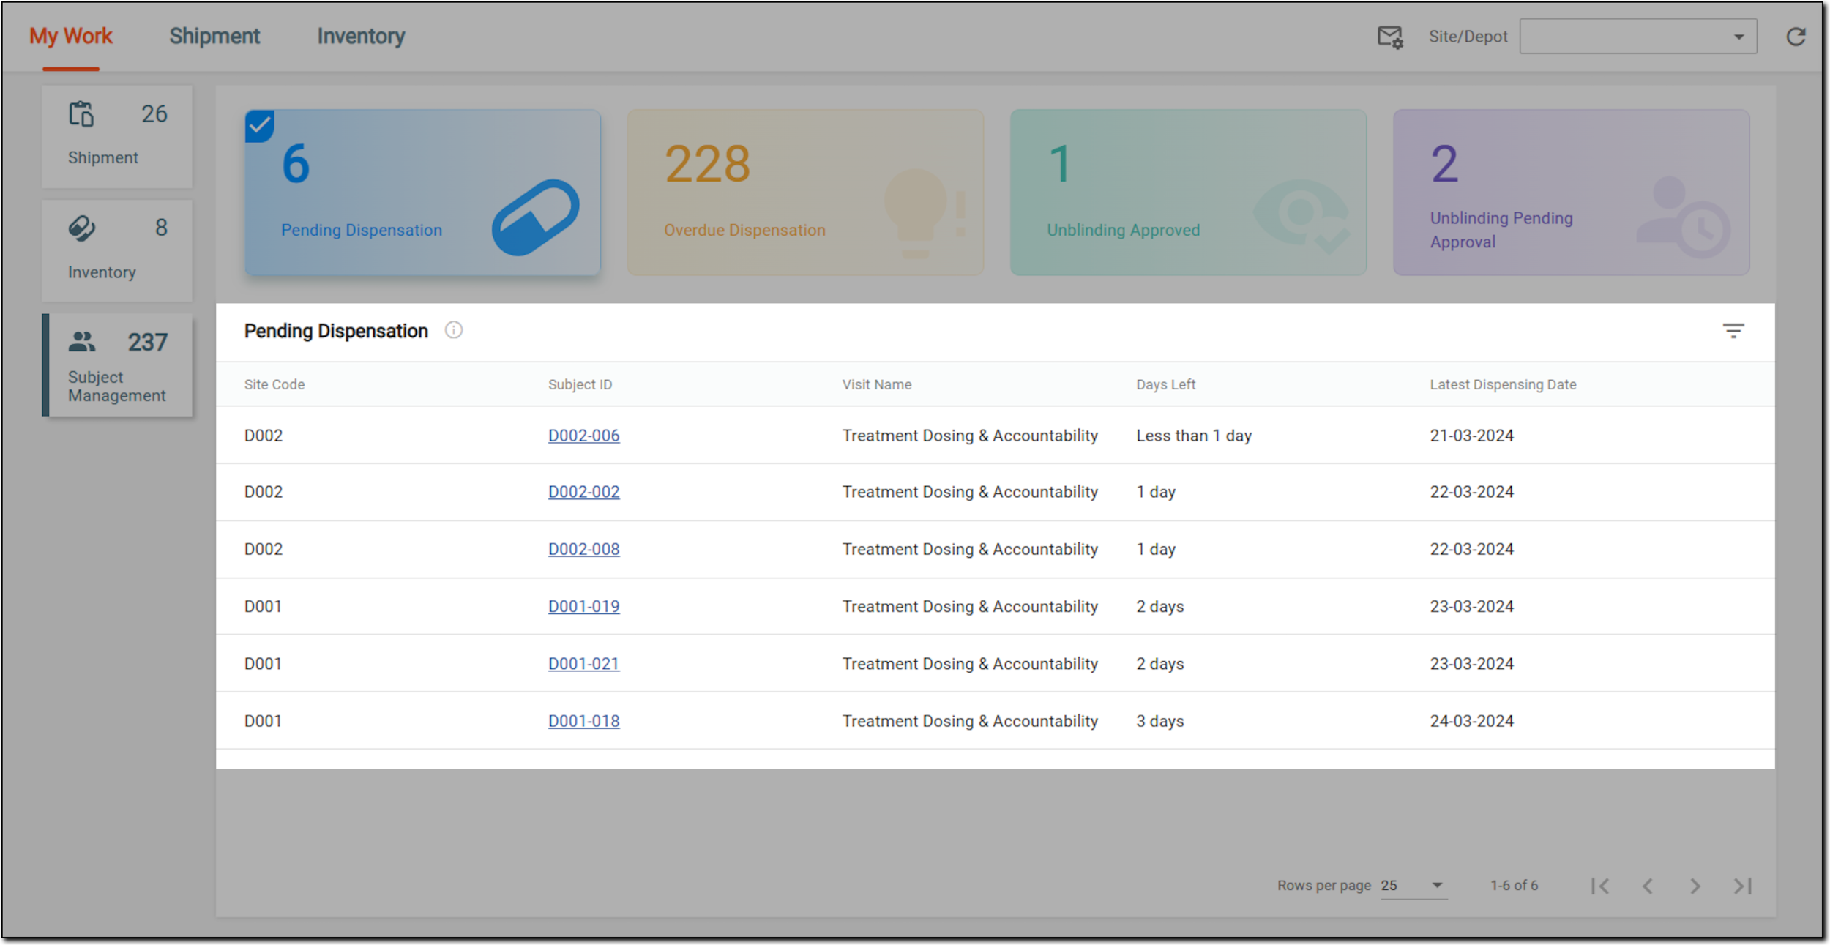
Task: Select the Shipment sidebar label
Action: pos(102,158)
